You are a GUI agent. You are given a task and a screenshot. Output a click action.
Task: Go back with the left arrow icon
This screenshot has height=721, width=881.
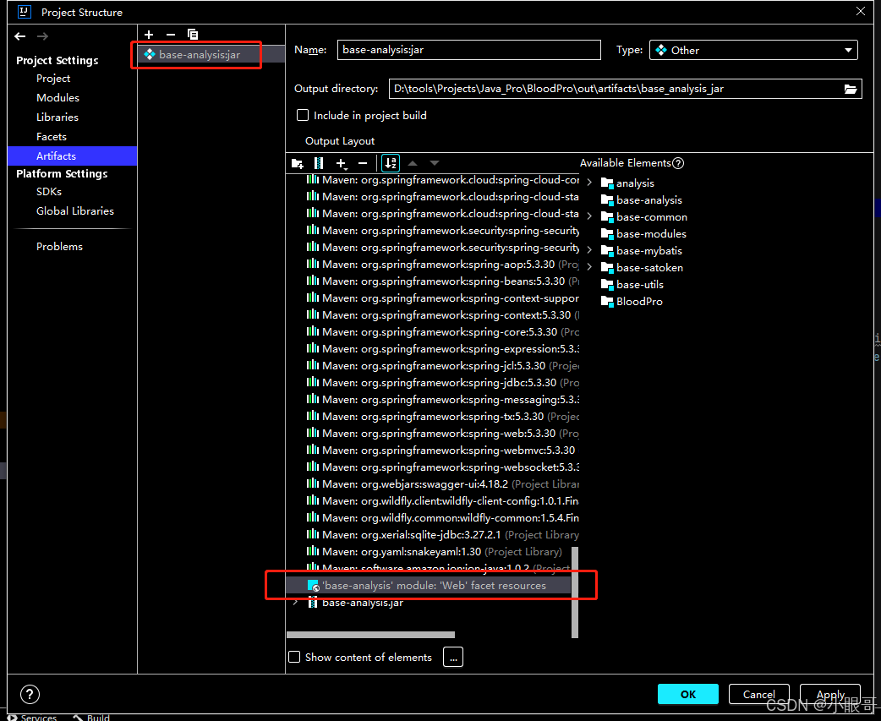20,36
